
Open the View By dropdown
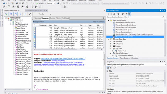[50, 14]
